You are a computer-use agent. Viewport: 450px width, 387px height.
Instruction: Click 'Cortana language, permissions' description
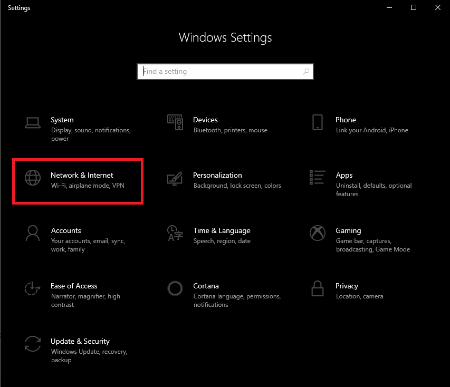[x=237, y=301]
